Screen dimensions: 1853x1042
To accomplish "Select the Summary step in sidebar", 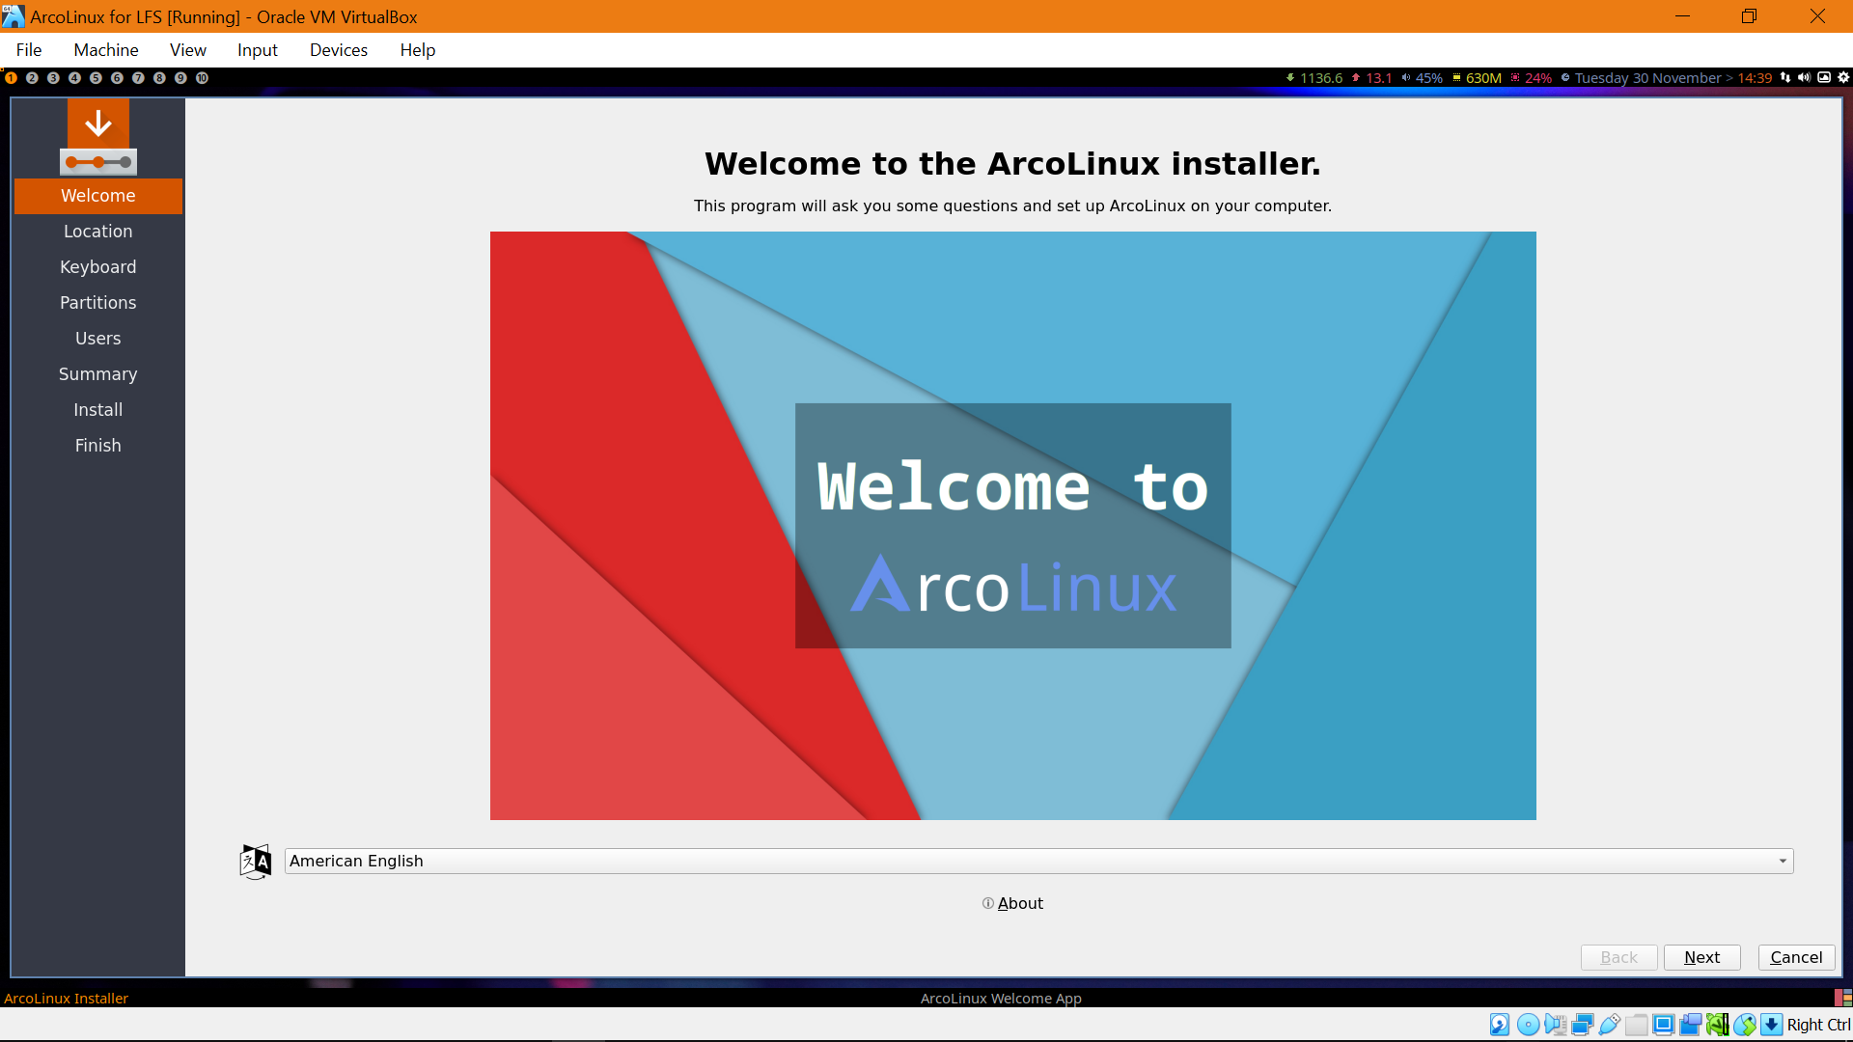I will [x=98, y=374].
